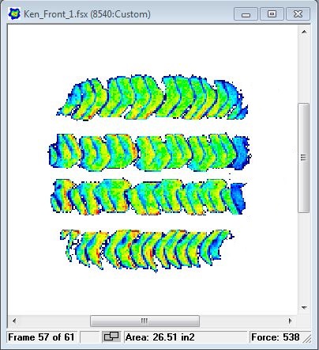Click the 'Area: 26.51 in2' status text
Image resolution: width=319 pixels, height=350 pixels.
coord(160,337)
